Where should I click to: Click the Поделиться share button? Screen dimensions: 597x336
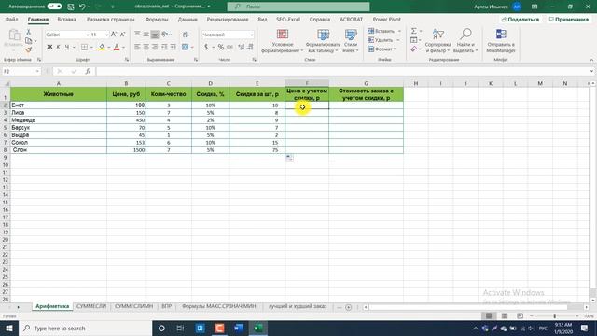point(521,19)
